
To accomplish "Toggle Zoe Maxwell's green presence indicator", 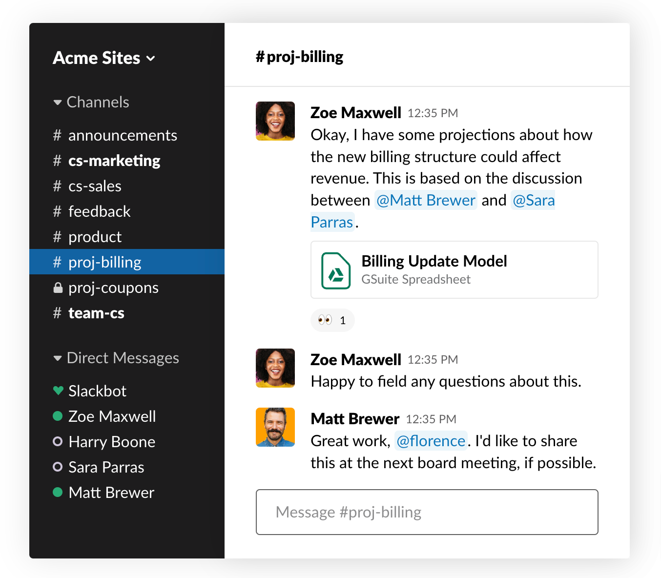I will click(x=57, y=416).
